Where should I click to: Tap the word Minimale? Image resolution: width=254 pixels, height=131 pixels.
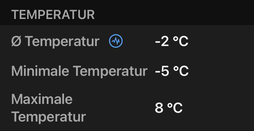[40, 71]
